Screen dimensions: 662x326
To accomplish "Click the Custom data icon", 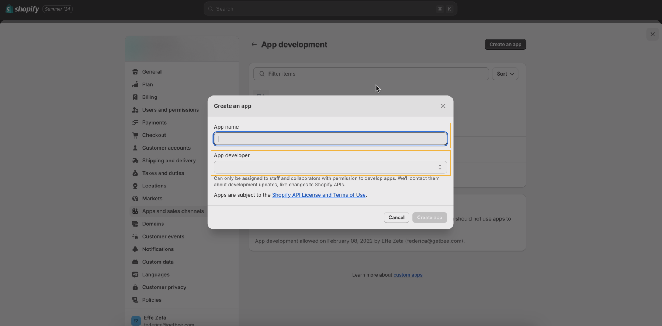I will [x=135, y=262].
